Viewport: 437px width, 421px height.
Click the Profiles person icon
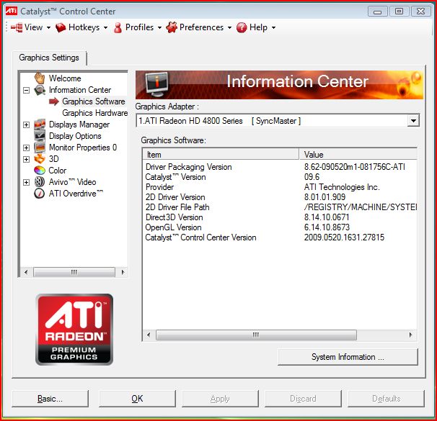pos(118,27)
